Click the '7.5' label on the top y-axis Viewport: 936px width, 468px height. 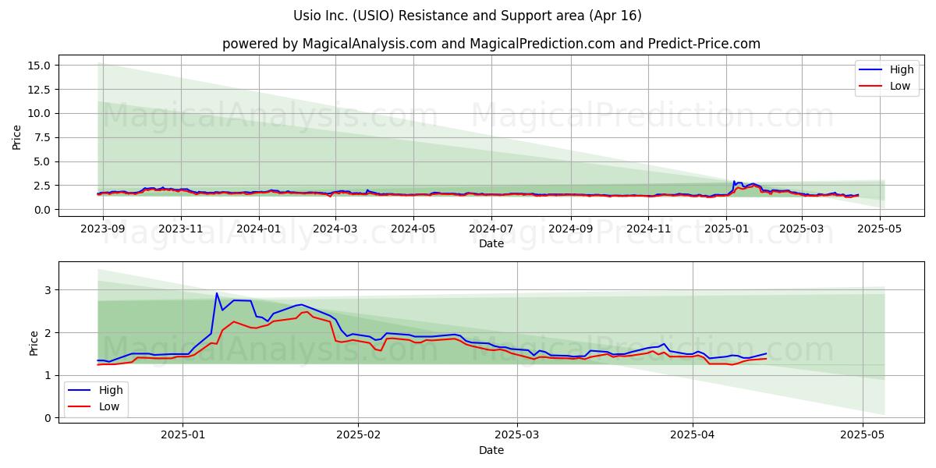[44, 137]
